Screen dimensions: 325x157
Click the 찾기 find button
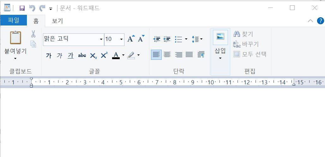tap(243, 34)
